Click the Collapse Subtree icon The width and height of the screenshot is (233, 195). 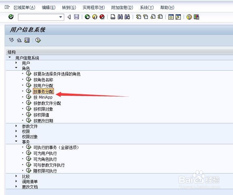click(x=19, y=40)
